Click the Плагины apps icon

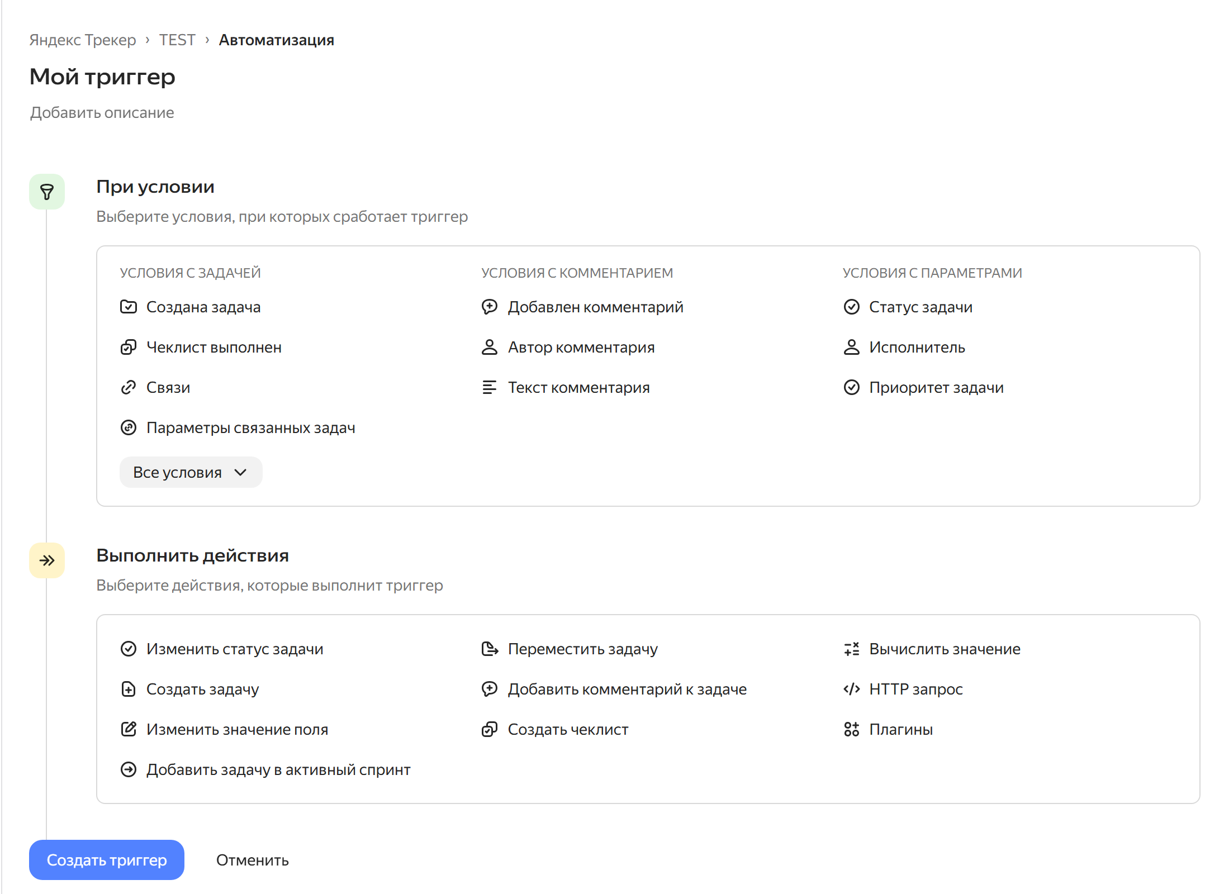(851, 729)
